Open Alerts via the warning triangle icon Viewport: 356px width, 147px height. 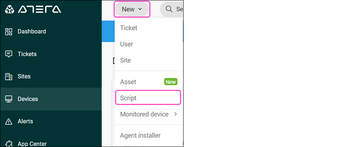click(x=9, y=121)
